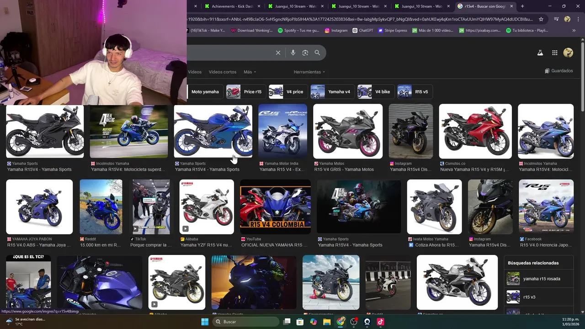Open Google Lens image search icon

pos(305,53)
